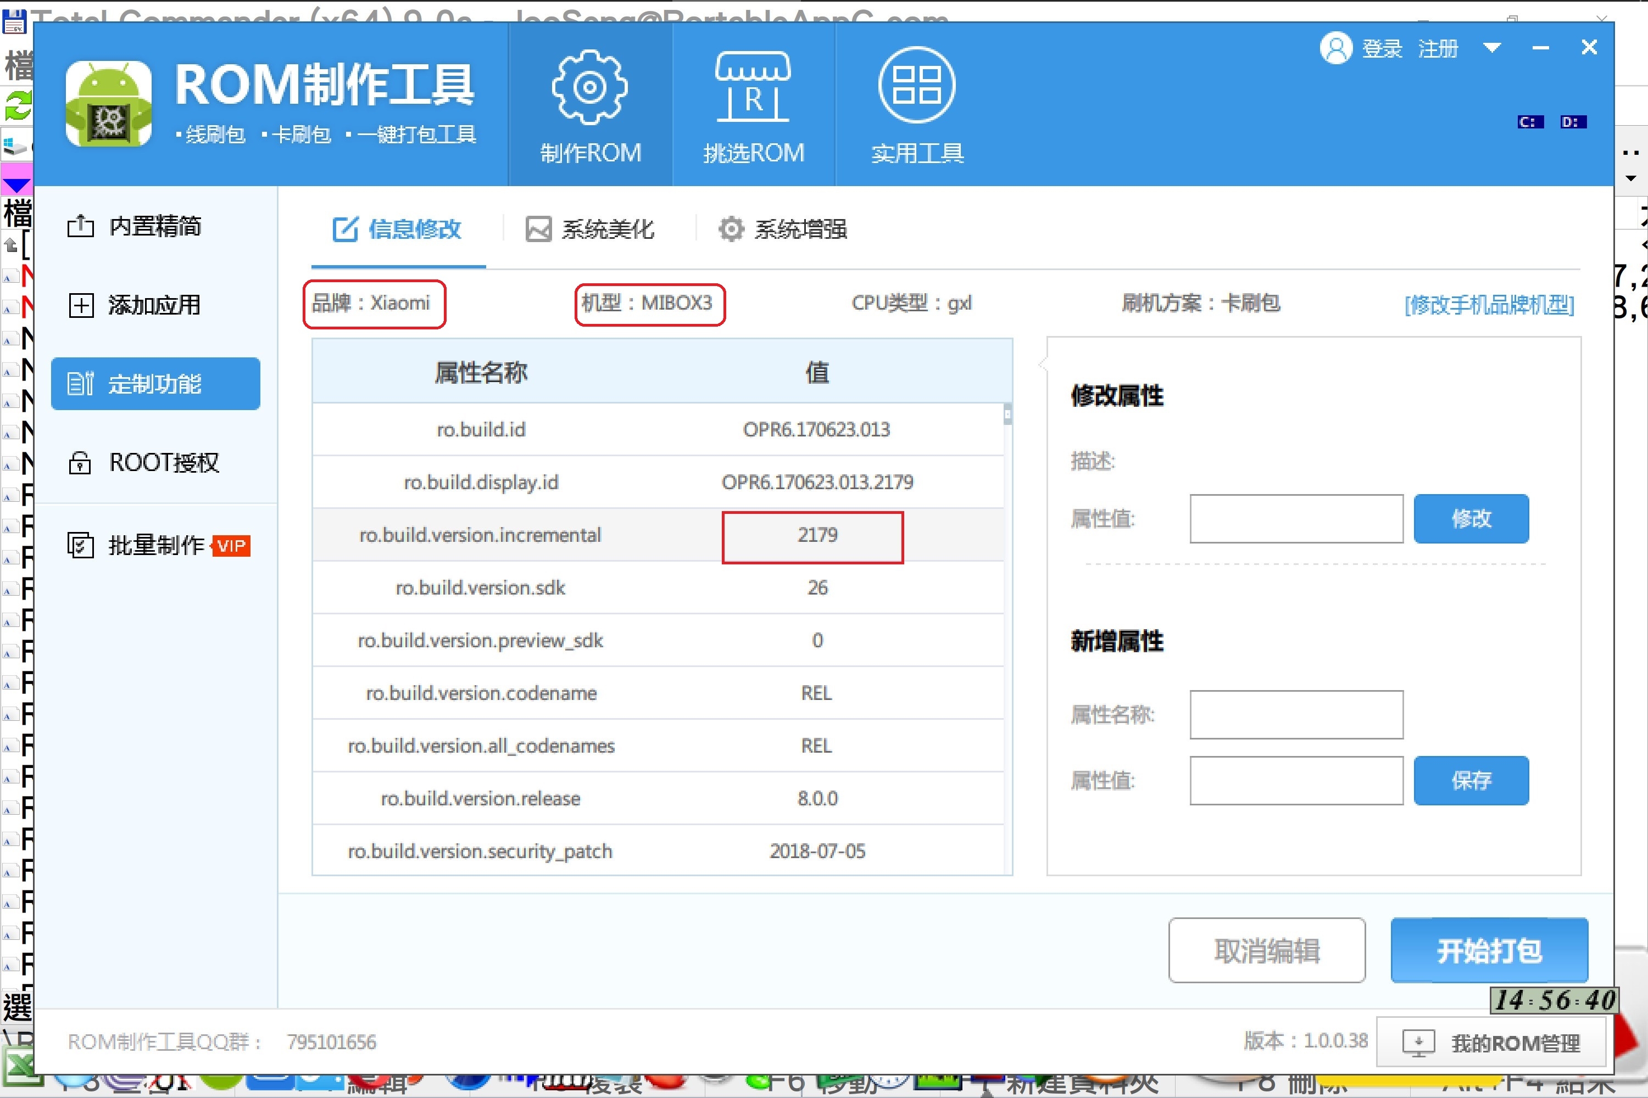
Task: Open the 实用工具 section
Action: [917, 105]
